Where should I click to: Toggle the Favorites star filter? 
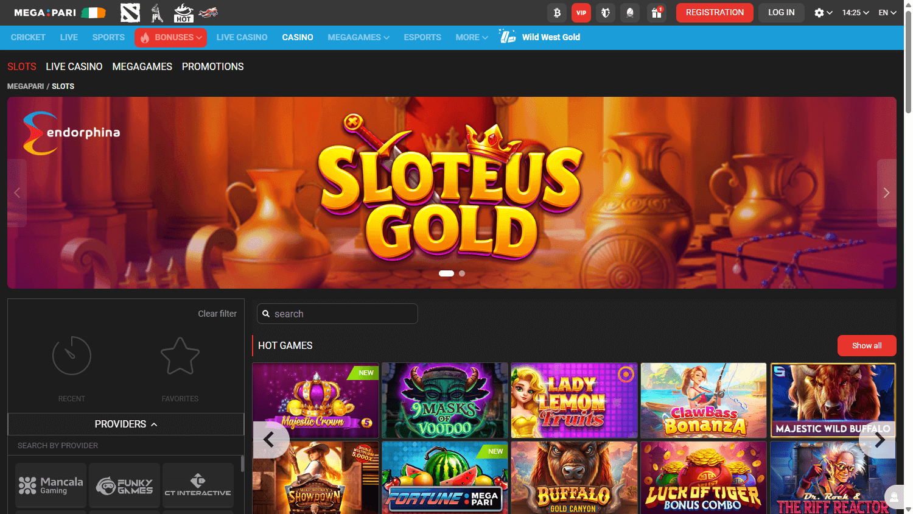coord(180,364)
